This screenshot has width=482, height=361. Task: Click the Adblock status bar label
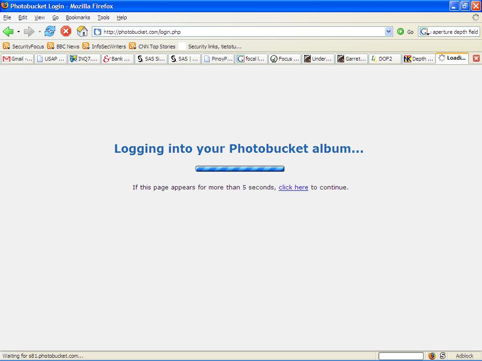(x=465, y=356)
